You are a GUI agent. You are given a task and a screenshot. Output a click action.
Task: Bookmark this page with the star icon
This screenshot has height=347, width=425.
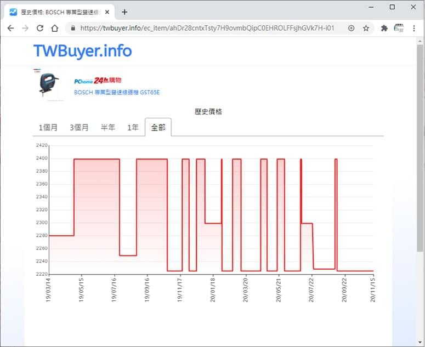pyautogui.click(x=366, y=28)
